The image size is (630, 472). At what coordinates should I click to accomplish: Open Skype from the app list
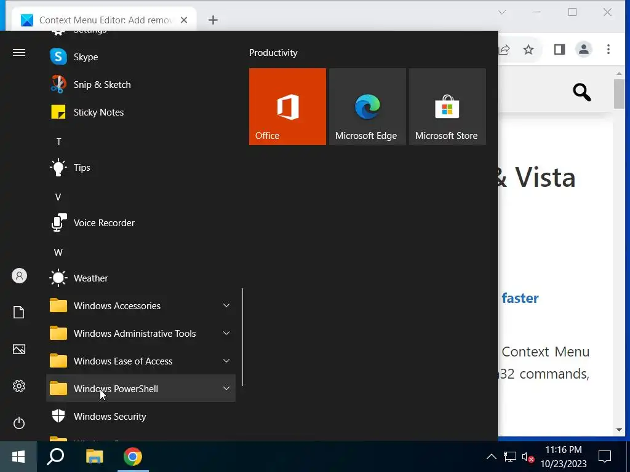point(141,57)
